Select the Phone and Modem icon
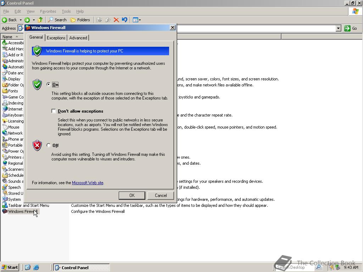 (5, 139)
